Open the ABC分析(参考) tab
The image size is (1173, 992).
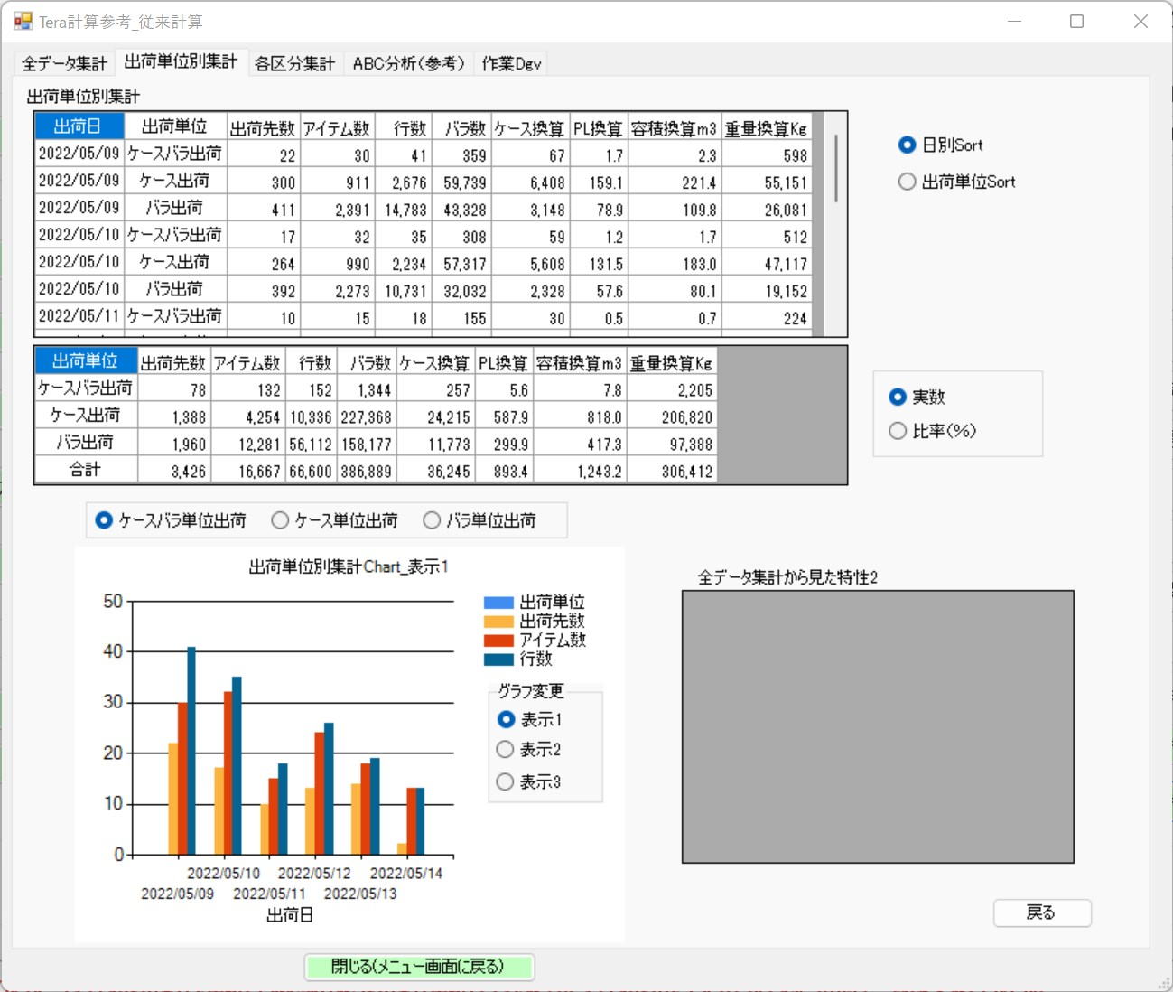(408, 63)
